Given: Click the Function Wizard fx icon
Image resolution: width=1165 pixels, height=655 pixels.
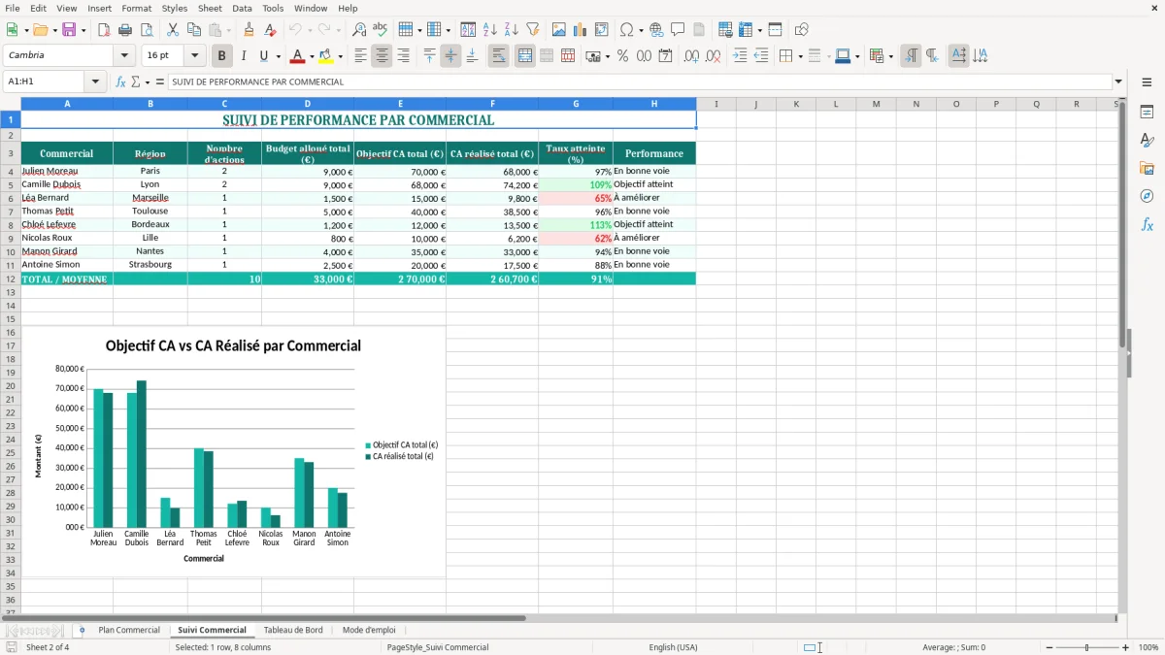Looking at the screenshot, I should 120,82.
